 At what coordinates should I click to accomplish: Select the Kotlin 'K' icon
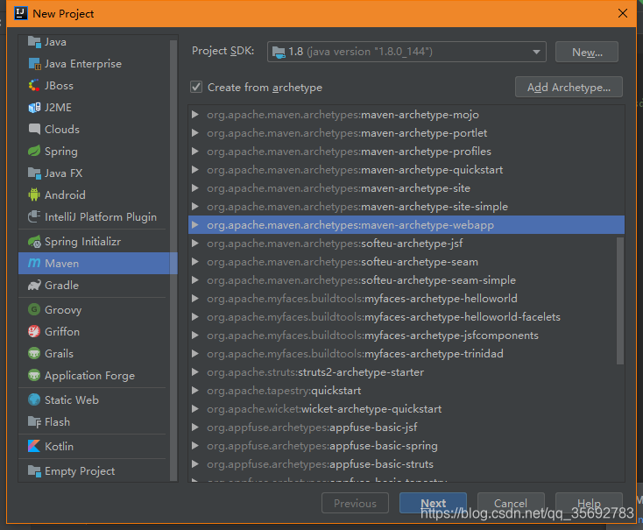(34, 446)
